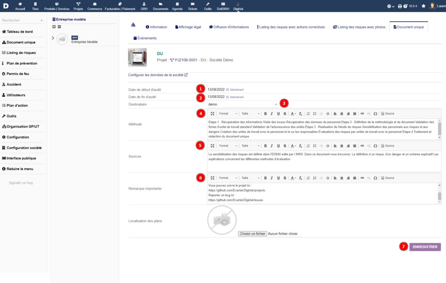Open the Digirisk module in top bar
The image size is (446, 283).
point(238,6)
